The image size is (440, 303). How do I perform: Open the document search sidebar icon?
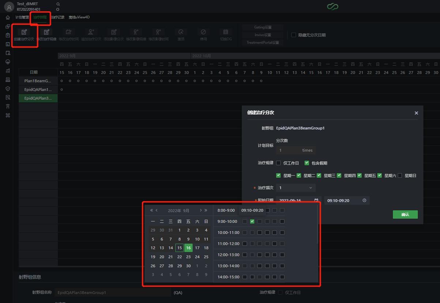click(x=8, y=97)
